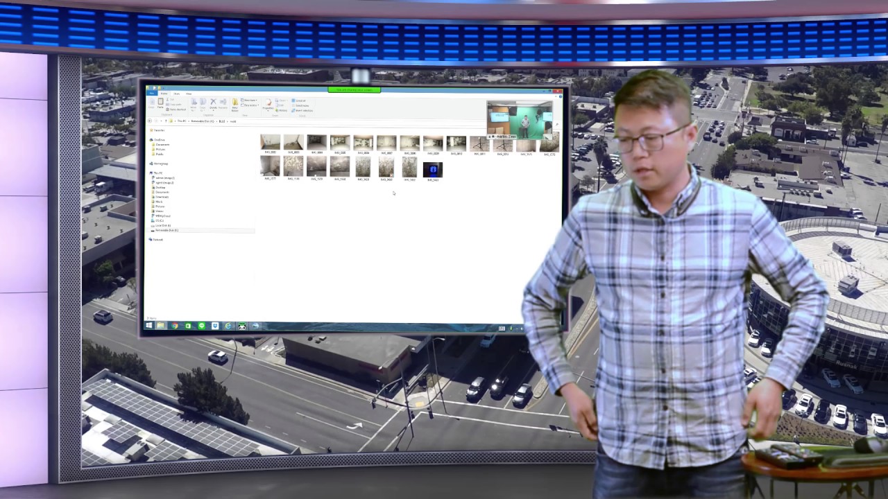
Task: Select Homegroup in the navigation pane
Action: pos(160,164)
